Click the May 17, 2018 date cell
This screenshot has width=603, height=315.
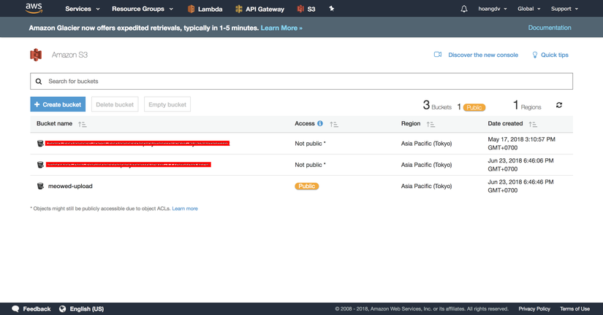[521, 144]
